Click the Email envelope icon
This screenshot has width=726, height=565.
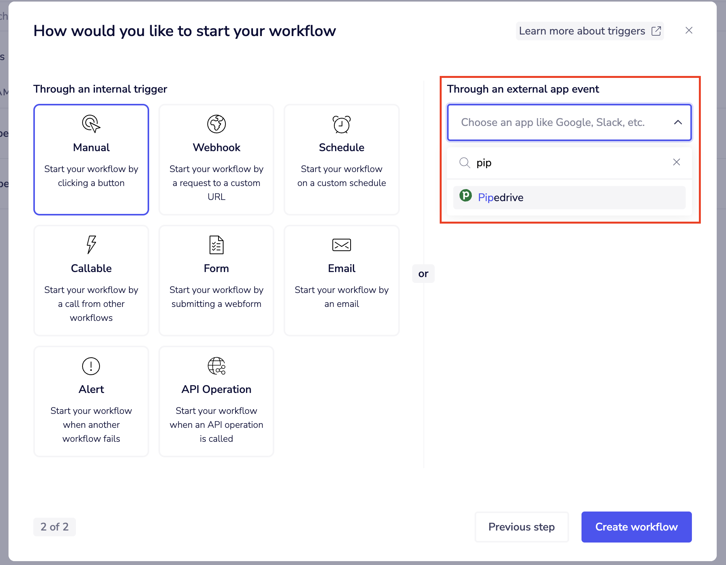[341, 245]
